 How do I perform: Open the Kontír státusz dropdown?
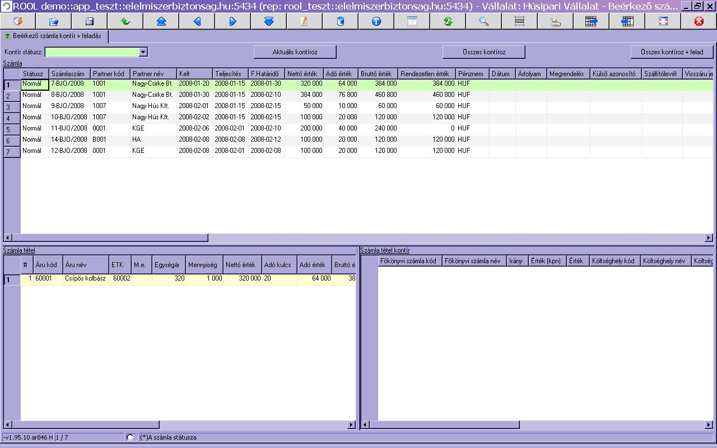143,52
